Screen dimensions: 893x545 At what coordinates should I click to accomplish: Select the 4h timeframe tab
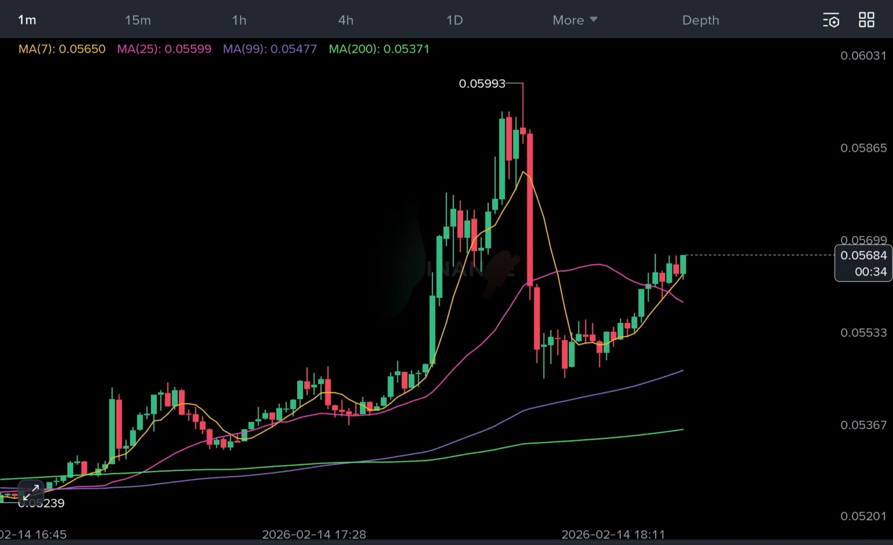[x=346, y=20]
